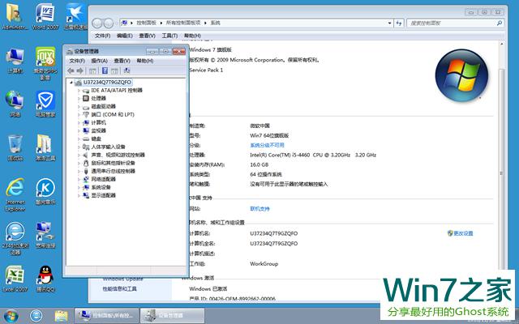Open the broadband connection desktop shortcut
The image size is (519, 324).
pyautogui.click(x=45, y=235)
